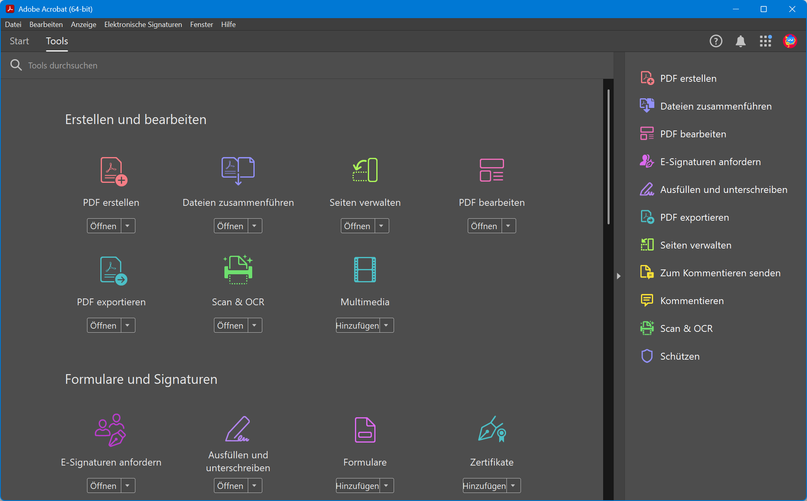This screenshot has width=807, height=501.
Task: Click Öffnen under PDF bearbeiten
Action: pos(484,226)
